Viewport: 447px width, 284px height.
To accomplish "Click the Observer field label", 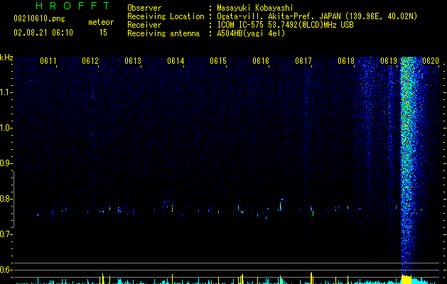I will click(144, 8).
